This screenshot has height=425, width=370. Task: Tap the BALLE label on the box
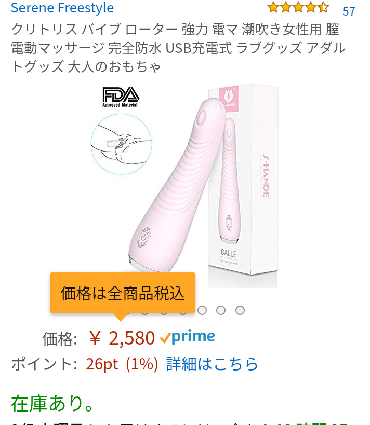pos(228,253)
